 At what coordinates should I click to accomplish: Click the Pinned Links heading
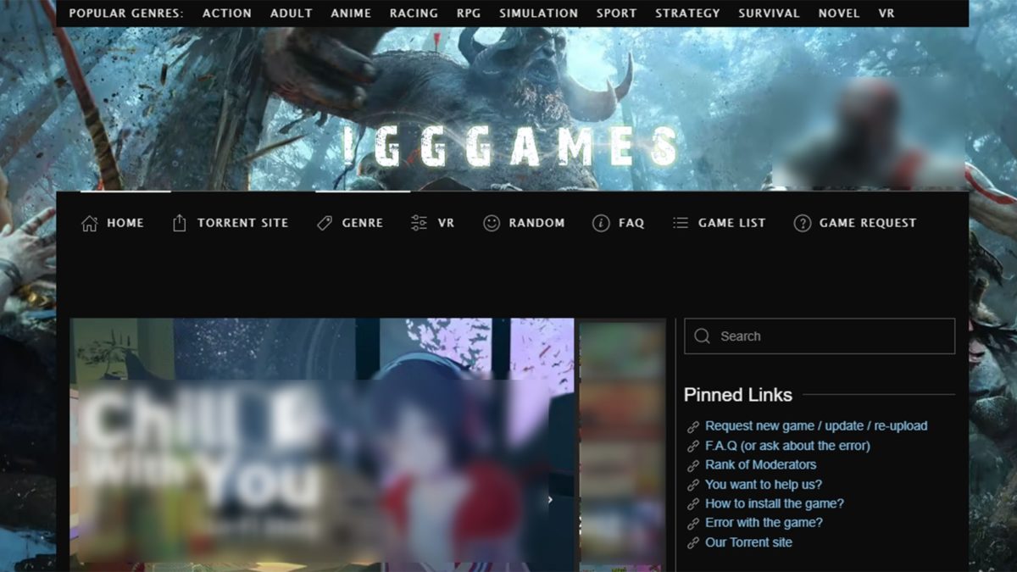[x=738, y=395]
